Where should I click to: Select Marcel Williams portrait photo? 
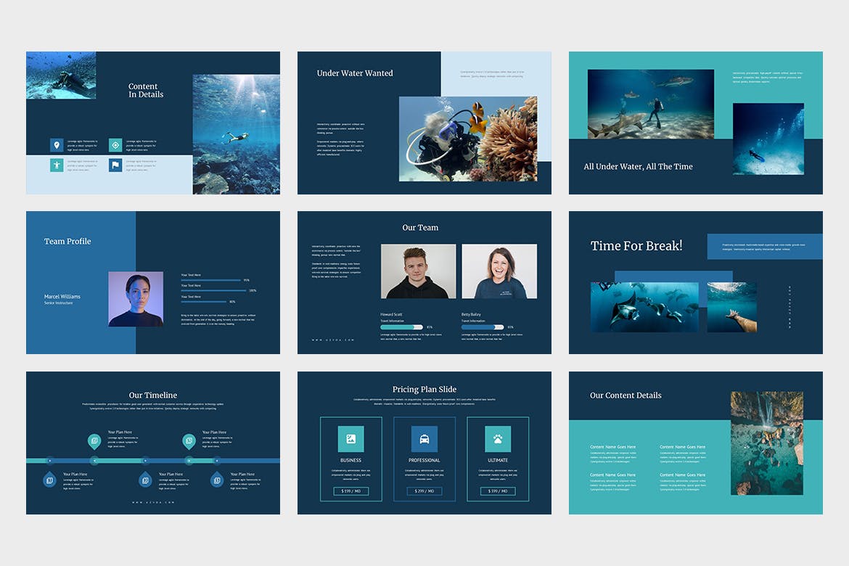[x=136, y=299]
